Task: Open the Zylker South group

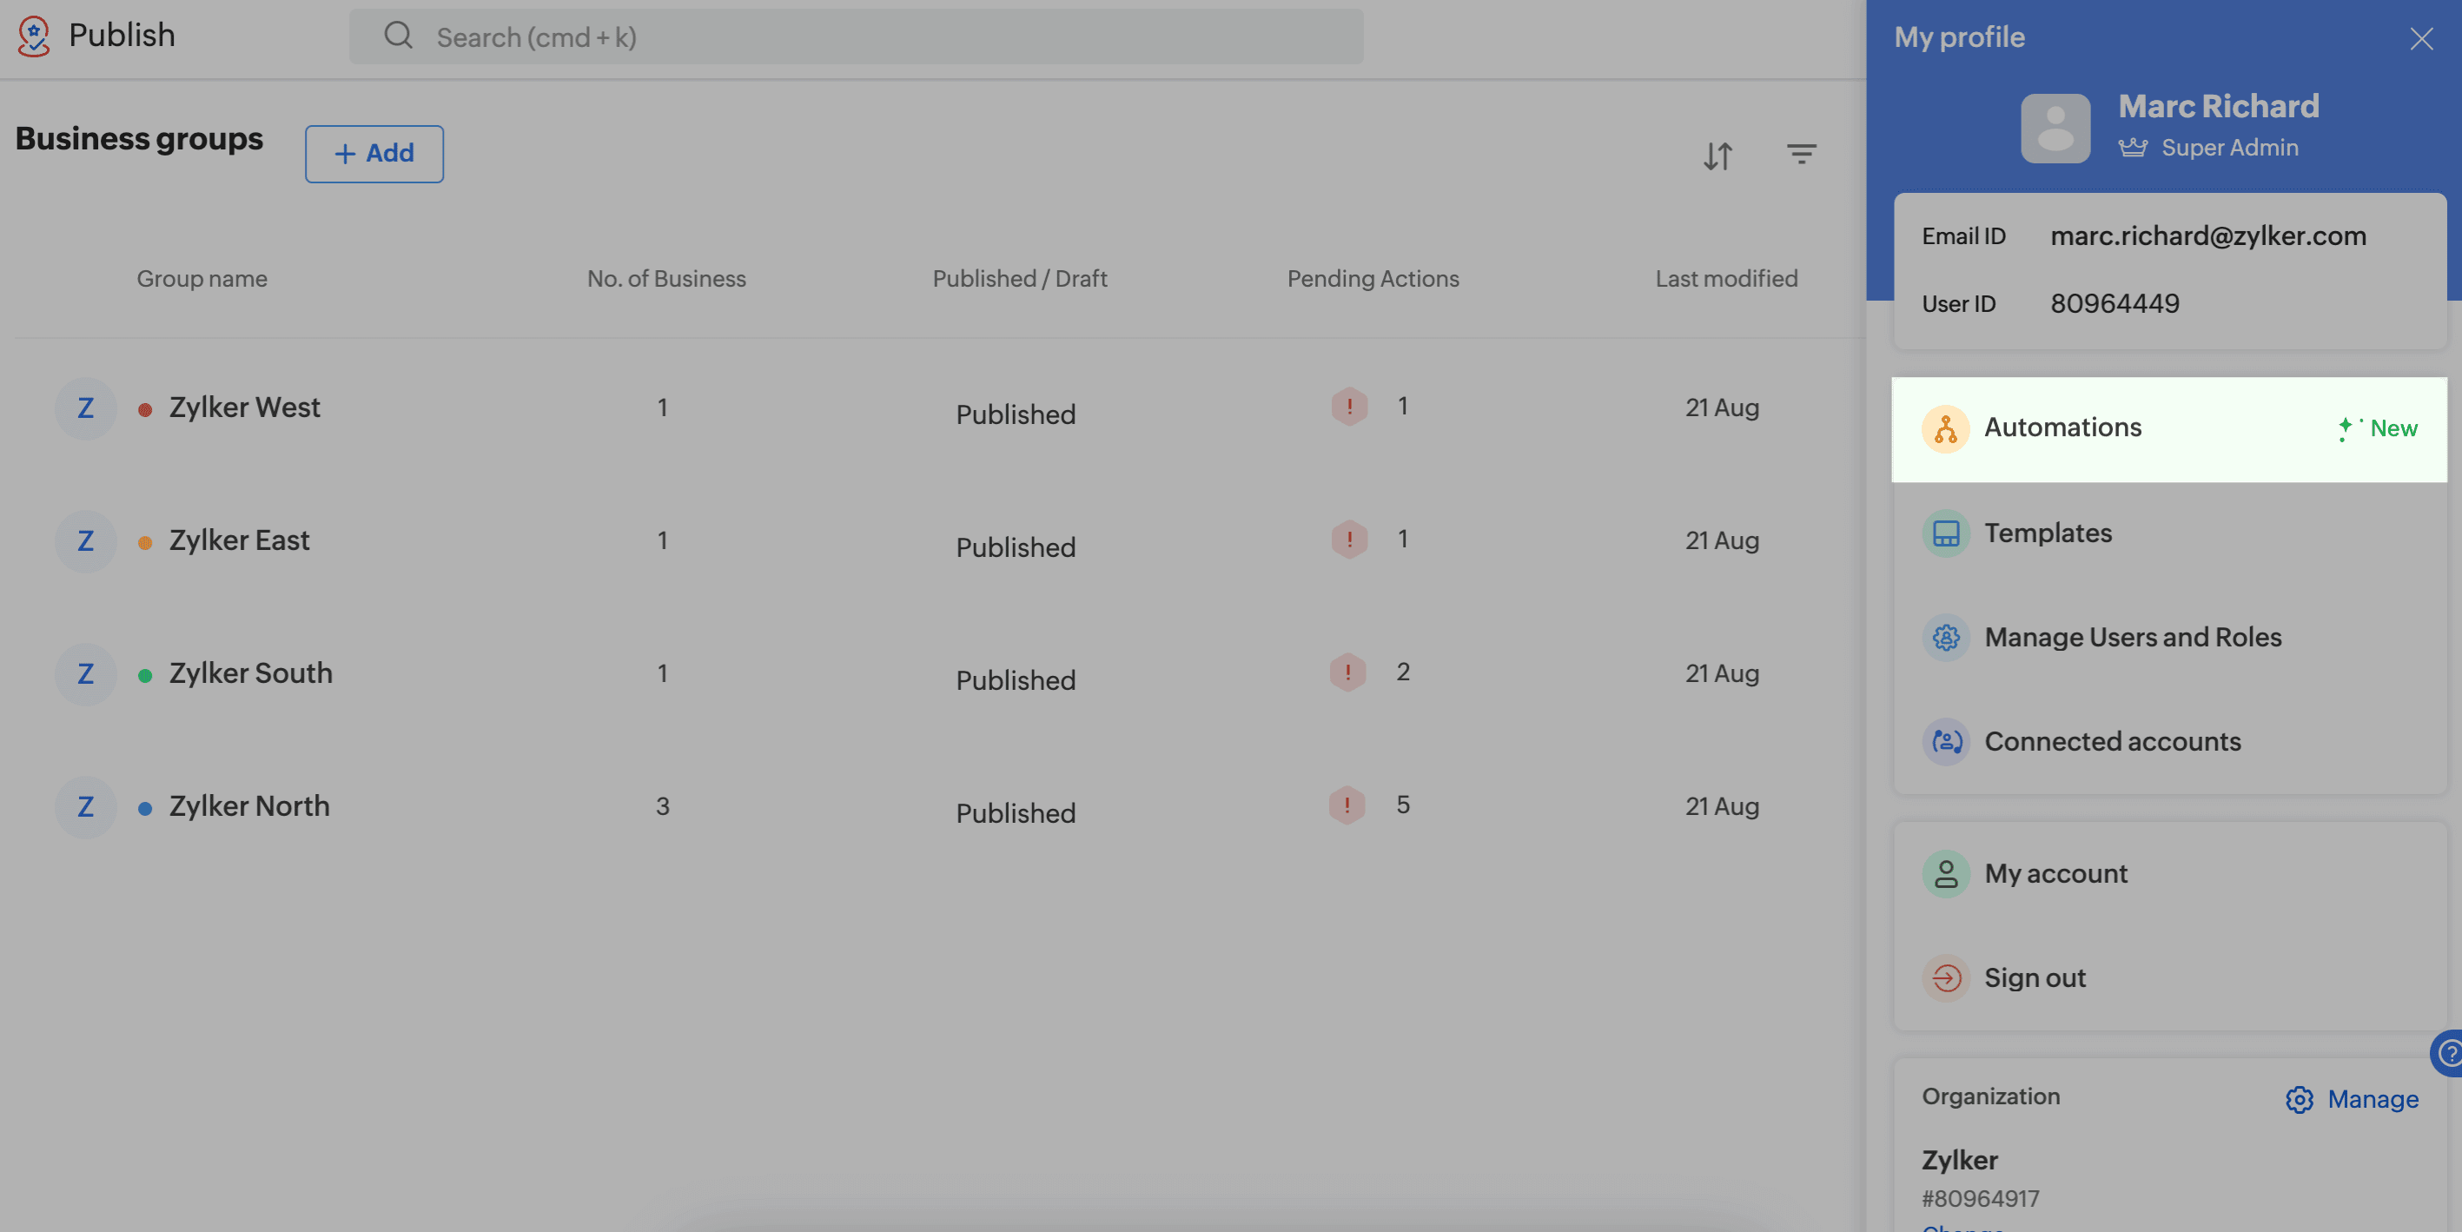Action: tap(250, 674)
